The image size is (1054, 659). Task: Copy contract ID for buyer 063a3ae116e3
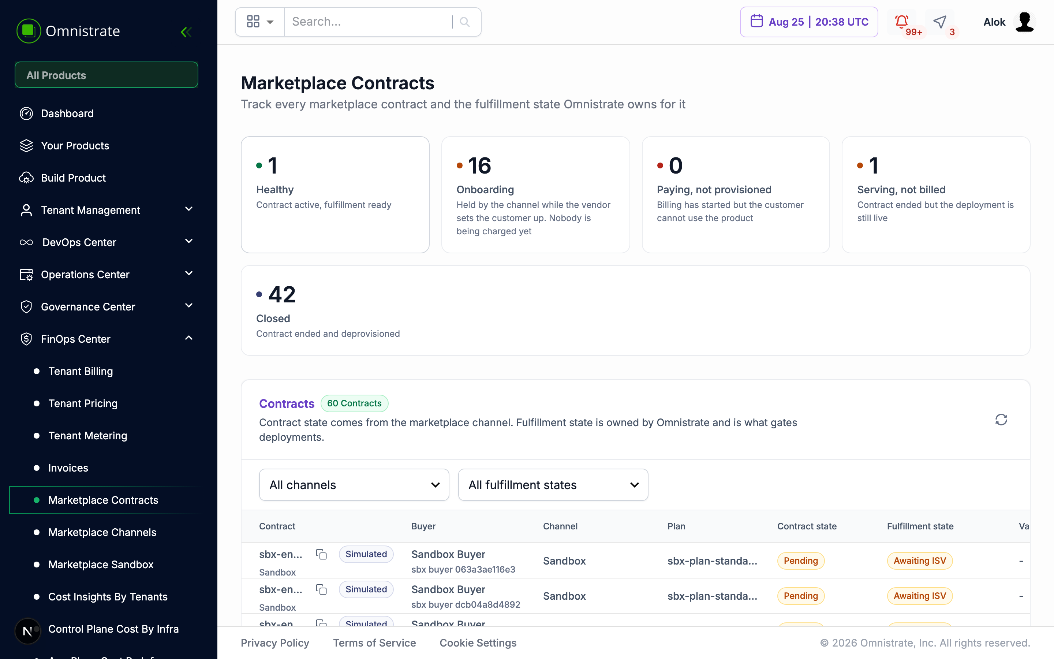321,554
